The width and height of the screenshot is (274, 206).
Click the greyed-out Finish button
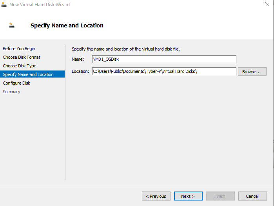pos(220,196)
